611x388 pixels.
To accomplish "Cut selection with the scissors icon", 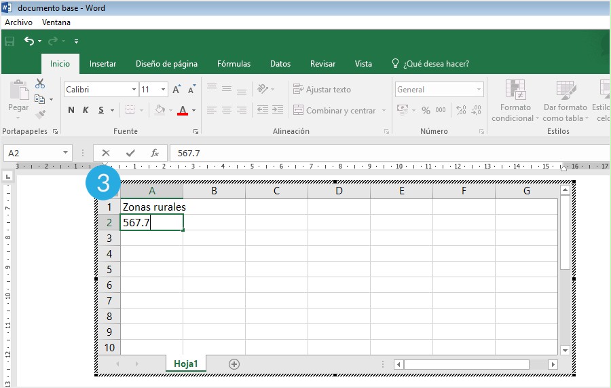I will (40, 84).
